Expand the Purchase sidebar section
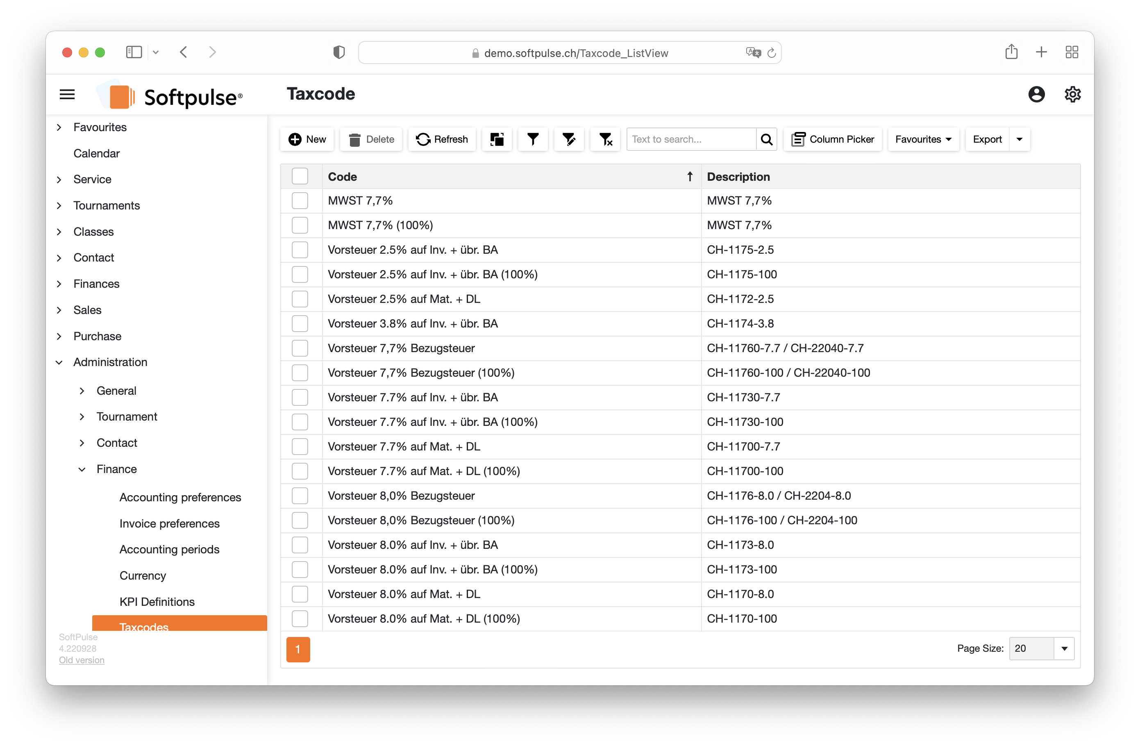Image resolution: width=1140 pixels, height=746 pixels. point(59,336)
